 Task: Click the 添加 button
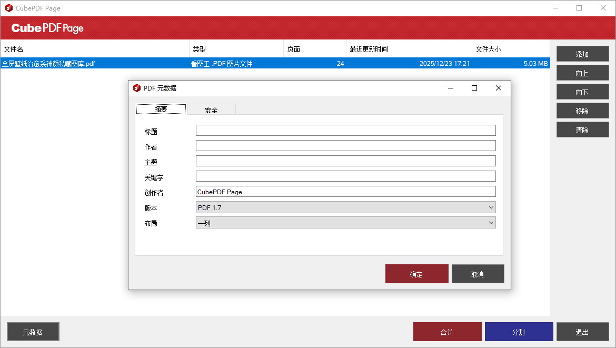coord(583,54)
